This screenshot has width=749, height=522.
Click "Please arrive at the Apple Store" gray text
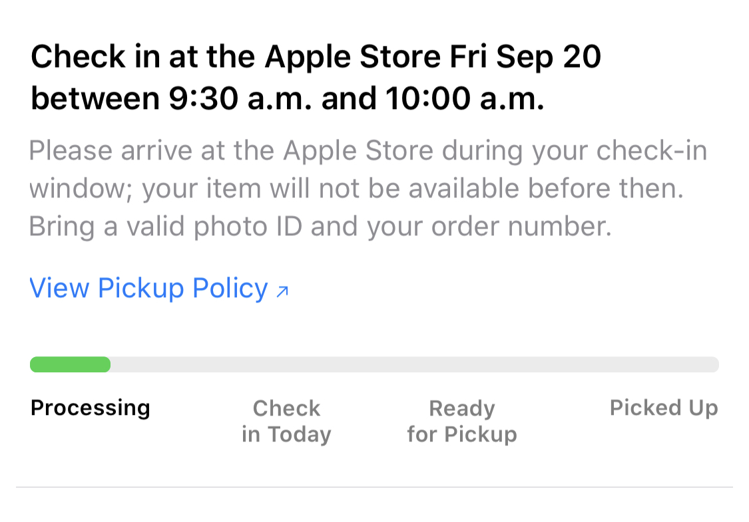(231, 151)
